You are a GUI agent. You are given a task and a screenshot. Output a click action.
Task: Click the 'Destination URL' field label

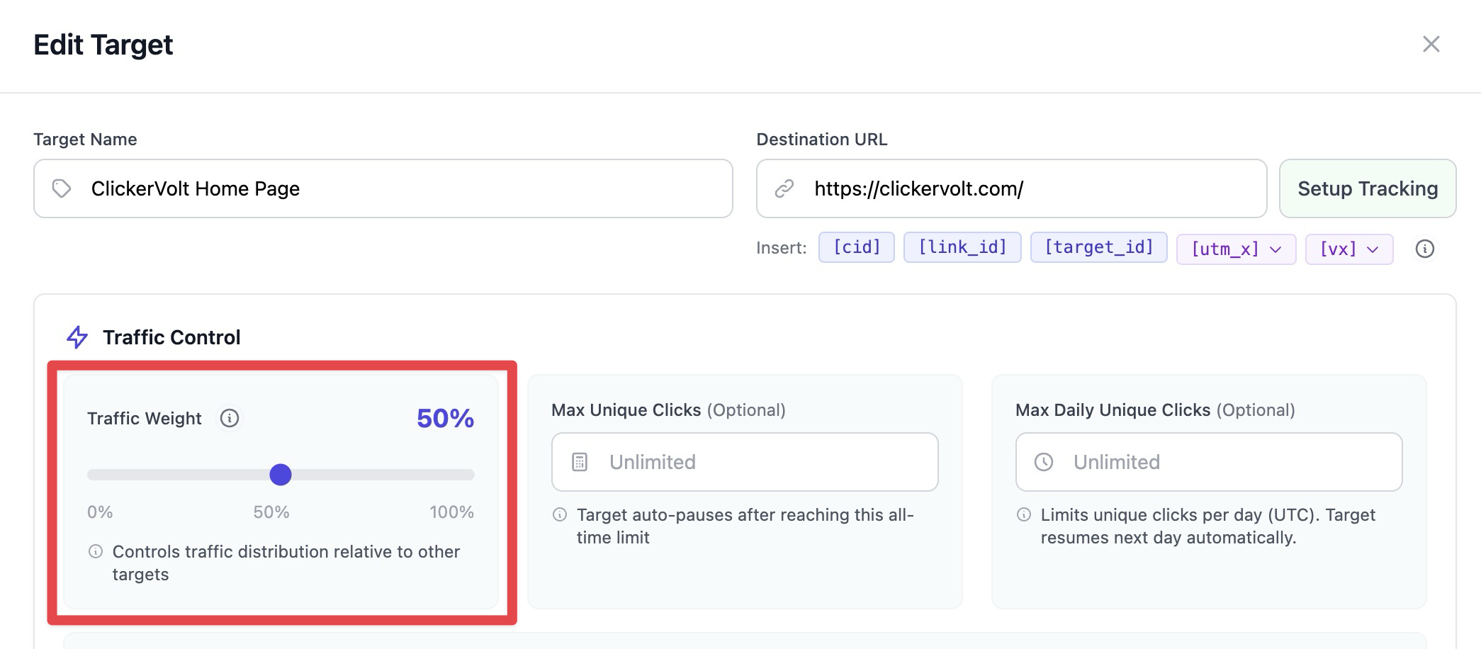(x=822, y=140)
